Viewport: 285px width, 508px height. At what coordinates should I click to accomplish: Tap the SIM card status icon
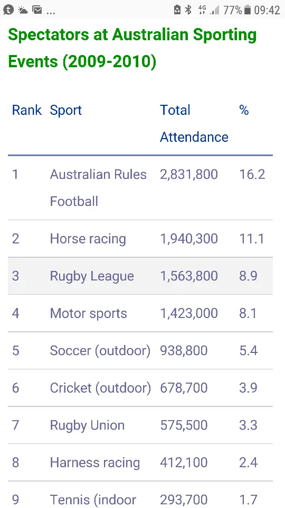[177, 10]
